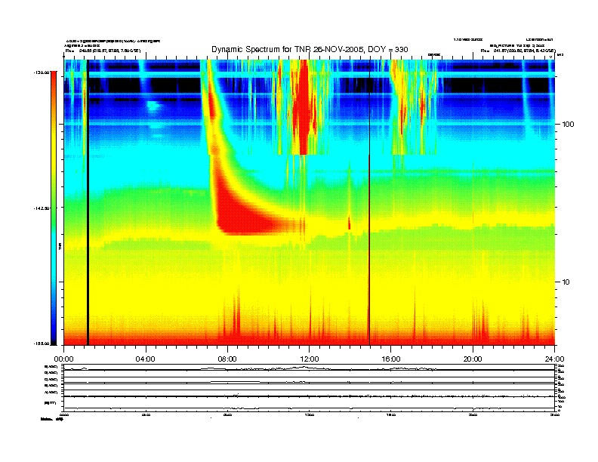Click the "20:00" time axis label
This screenshot has width=598, height=462.
tap(473, 359)
